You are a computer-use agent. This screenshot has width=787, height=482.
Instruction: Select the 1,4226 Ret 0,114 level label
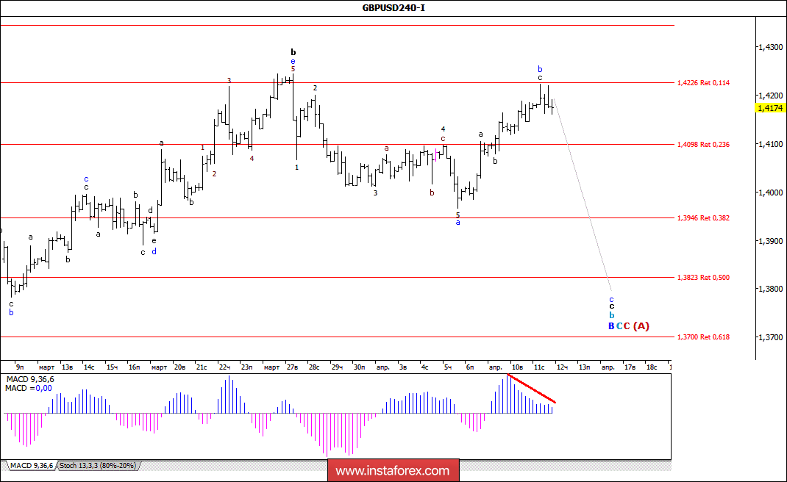703,83
